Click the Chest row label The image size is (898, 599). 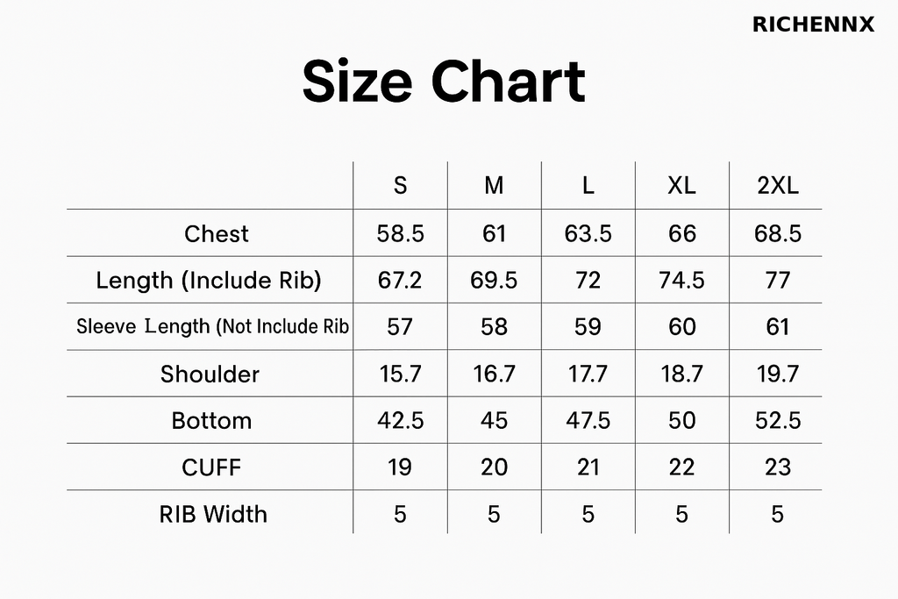point(216,233)
